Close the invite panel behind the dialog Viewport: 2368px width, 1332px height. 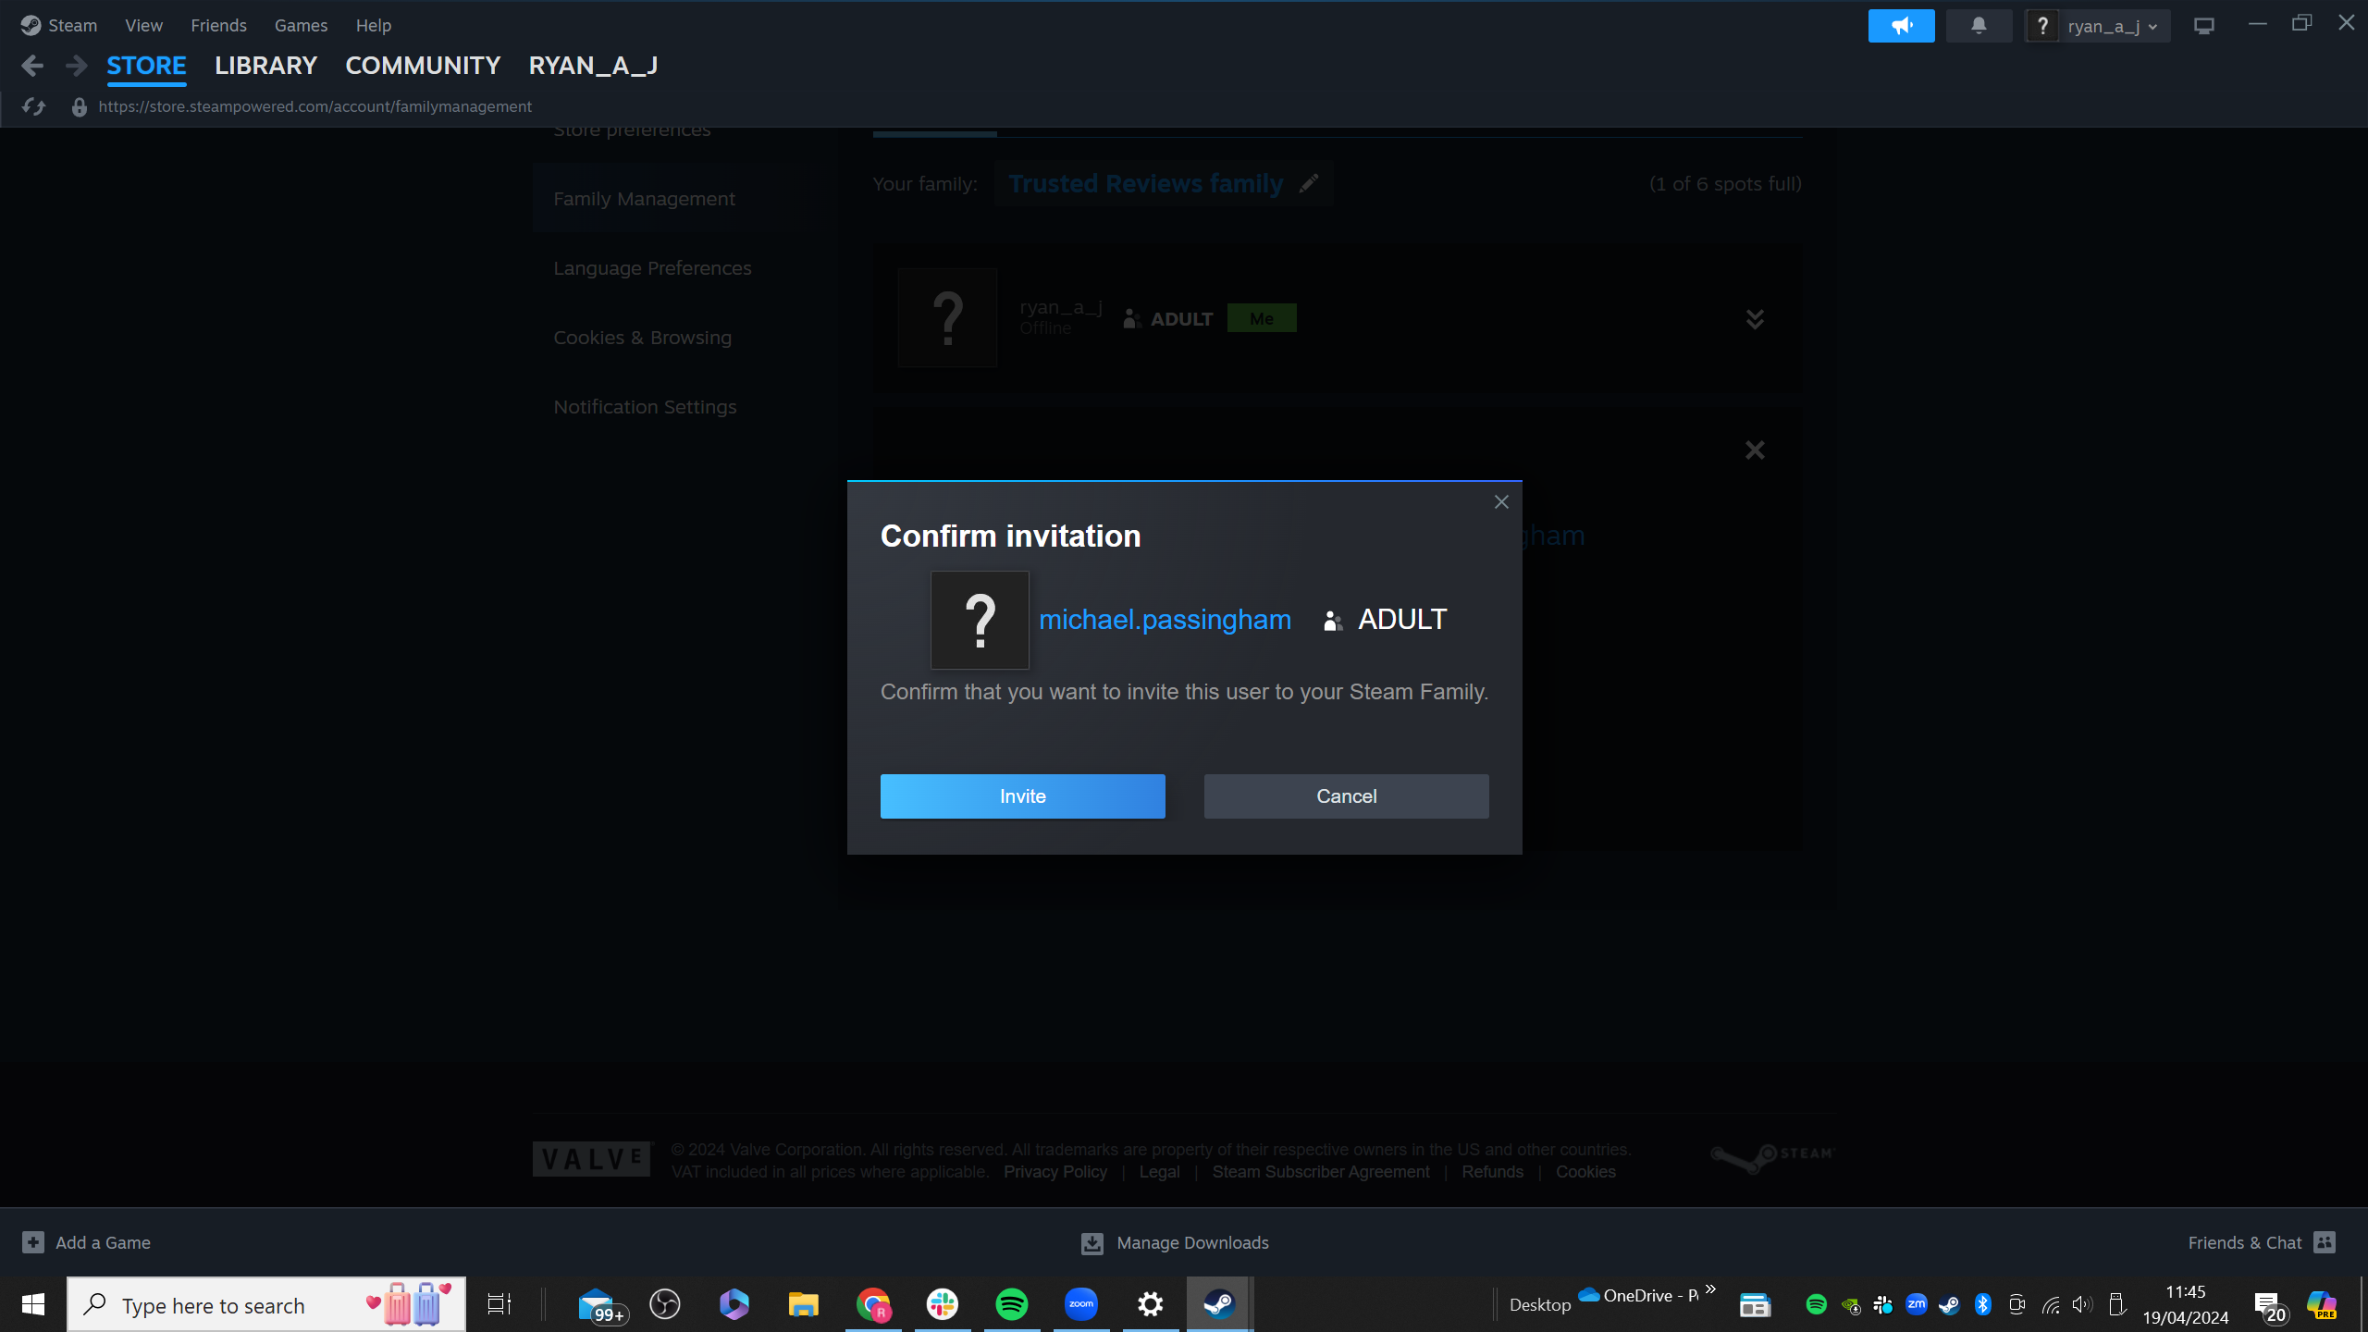pyautogui.click(x=1755, y=450)
